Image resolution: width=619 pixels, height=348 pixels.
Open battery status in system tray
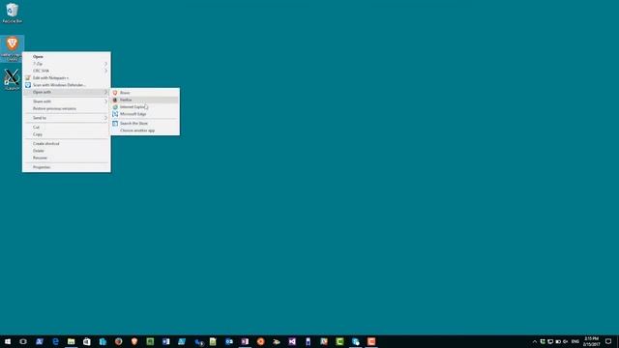tap(558, 341)
